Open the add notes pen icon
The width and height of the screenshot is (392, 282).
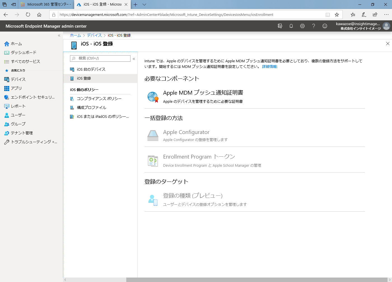[364, 15]
